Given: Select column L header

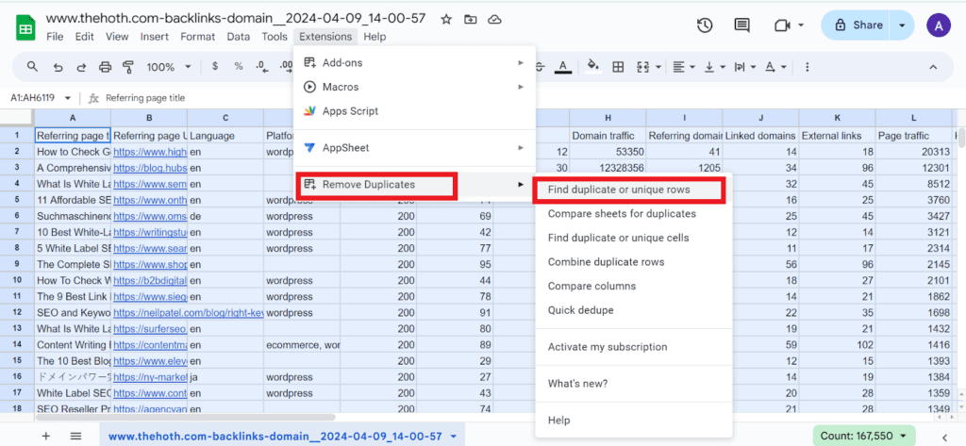Looking at the screenshot, I should tap(913, 118).
